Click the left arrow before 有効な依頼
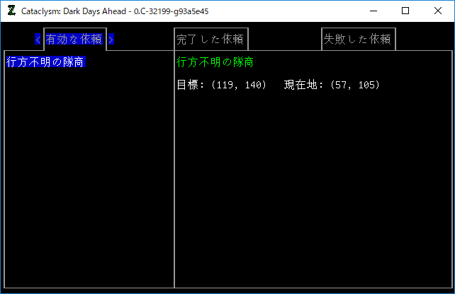Screen dimensions: 455x294 click(x=38, y=39)
